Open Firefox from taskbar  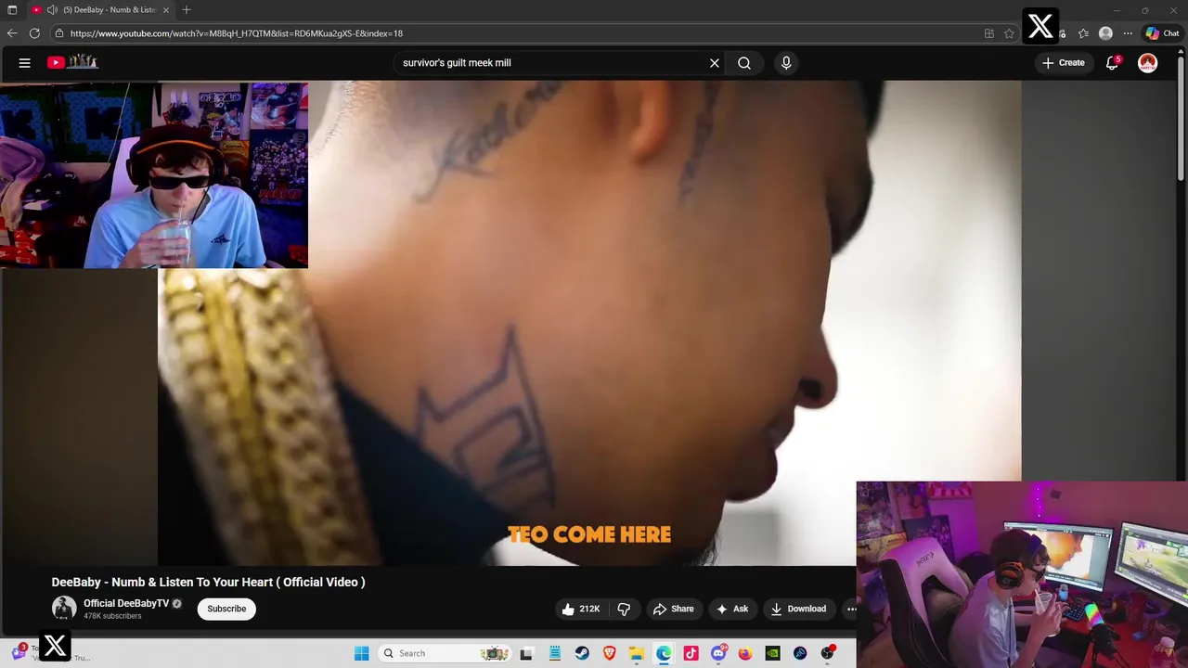click(x=745, y=653)
